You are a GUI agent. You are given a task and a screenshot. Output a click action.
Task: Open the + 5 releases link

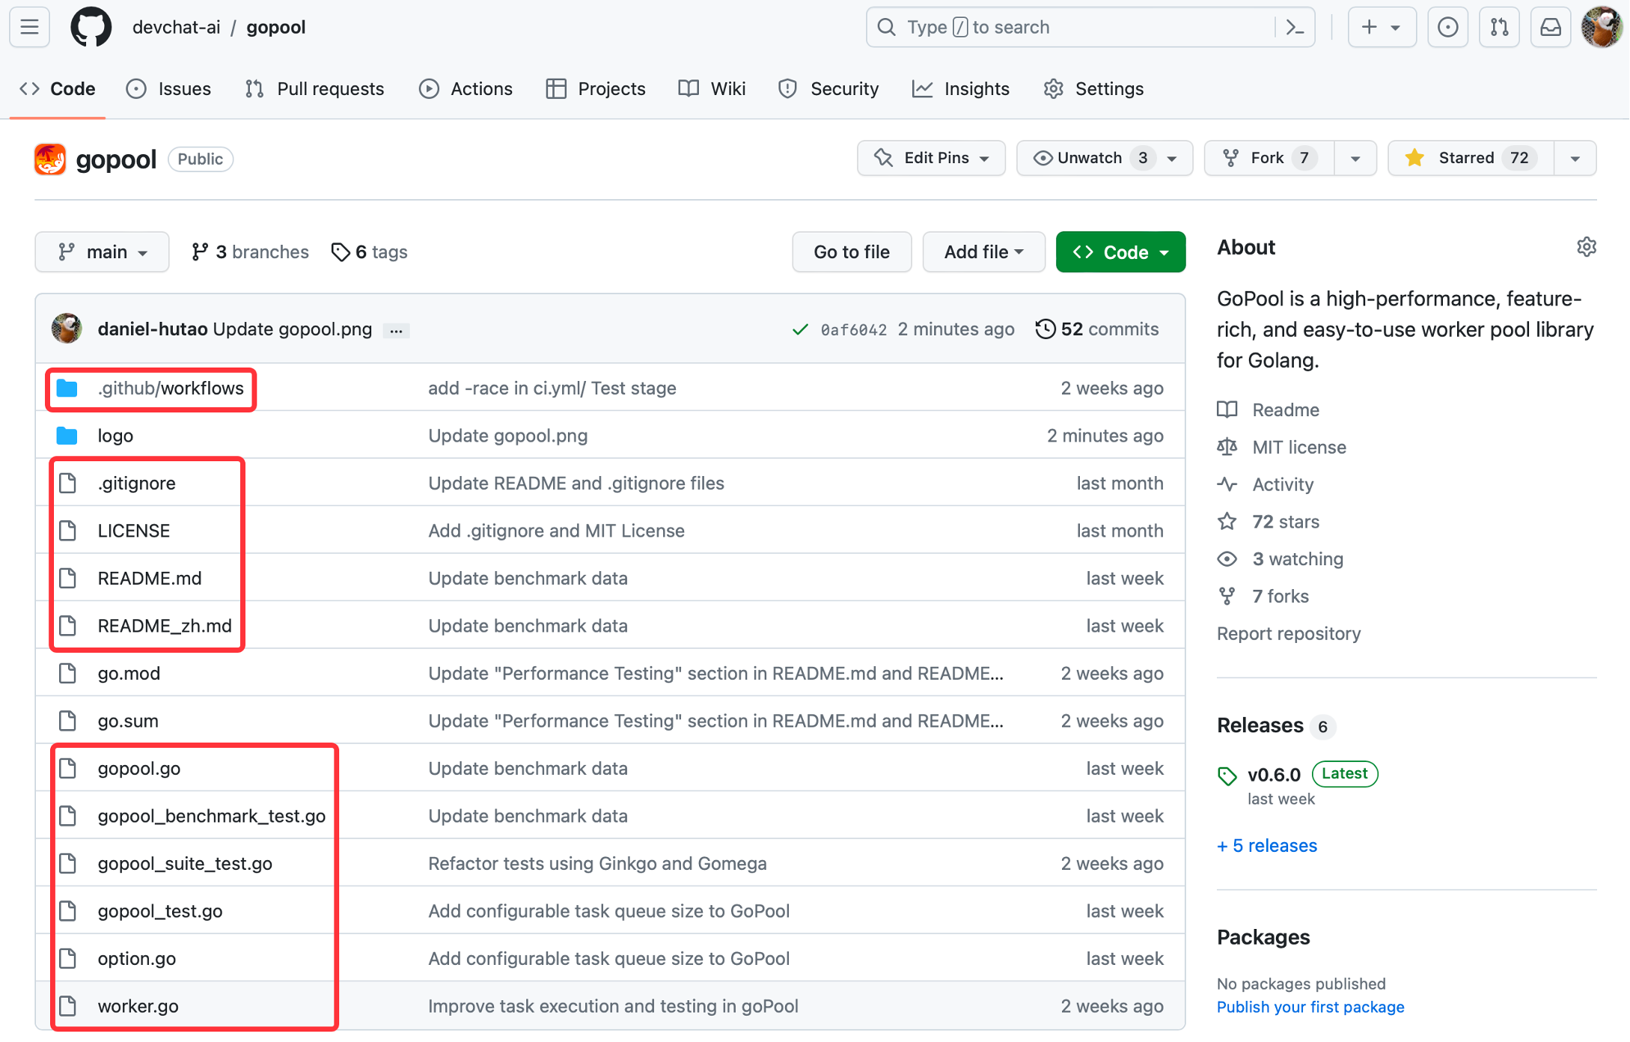tap(1266, 846)
